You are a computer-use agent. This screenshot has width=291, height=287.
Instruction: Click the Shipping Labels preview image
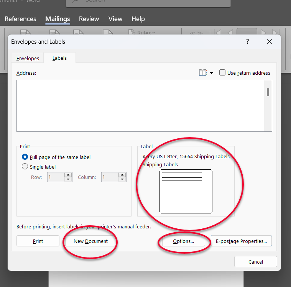(186, 191)
